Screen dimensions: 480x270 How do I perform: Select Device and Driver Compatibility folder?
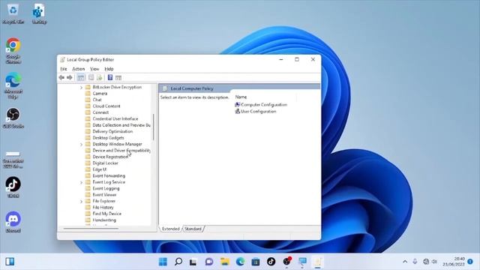point(118,150)
